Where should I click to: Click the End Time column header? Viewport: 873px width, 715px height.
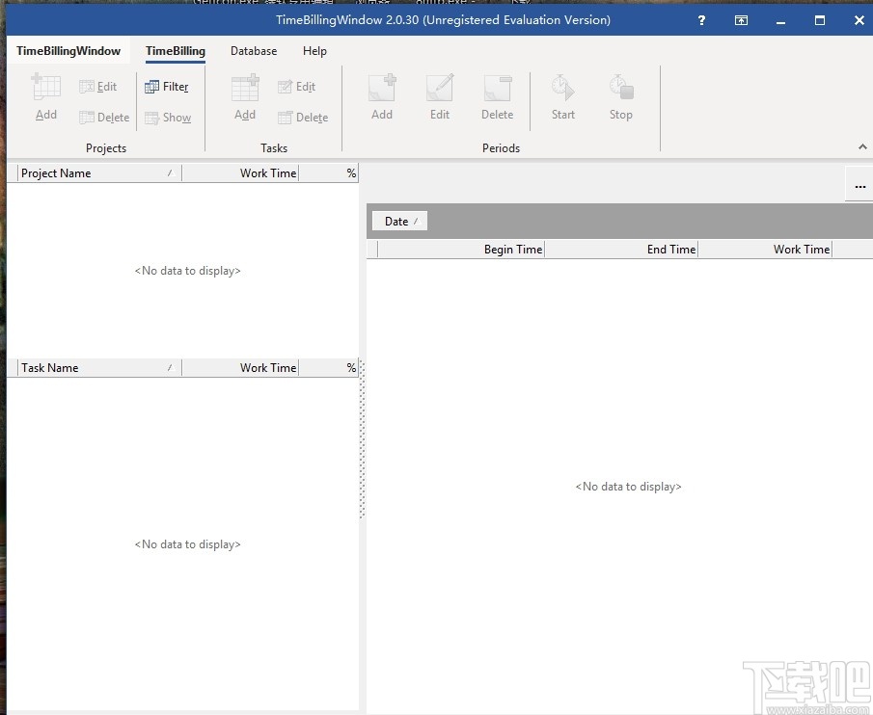tap(621, 249)
